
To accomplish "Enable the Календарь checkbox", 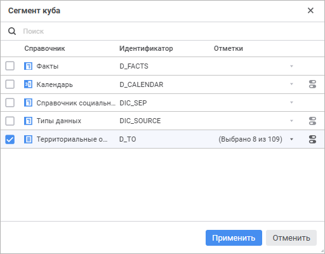I will [x=10, y=84].
